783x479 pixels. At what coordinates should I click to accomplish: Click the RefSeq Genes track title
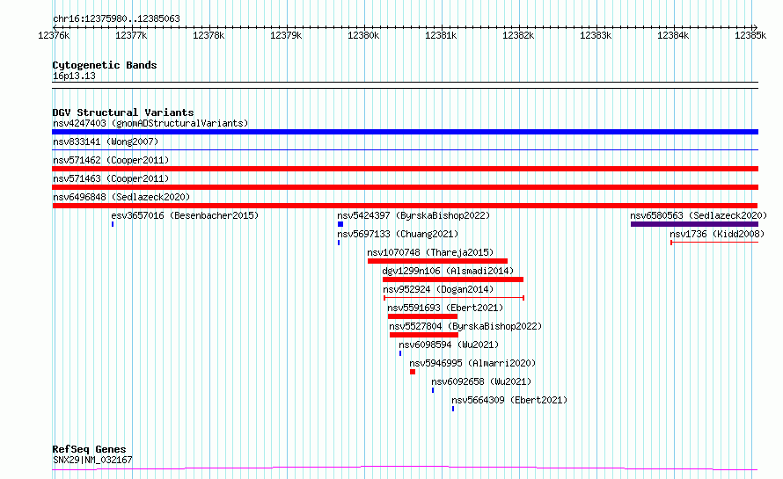click(x=89, y=449)
